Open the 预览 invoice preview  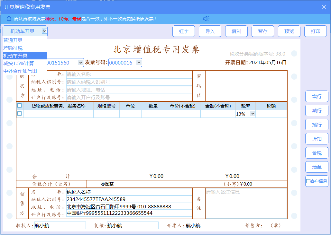(x=289, y=31)
